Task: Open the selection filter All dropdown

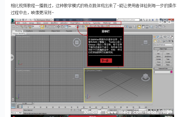Action: click(x=36, y=26)
